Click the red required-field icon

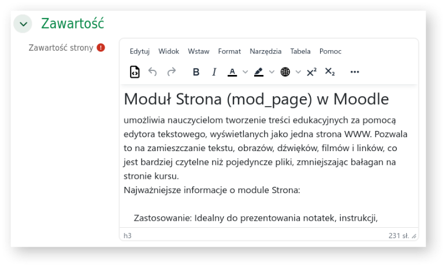pyautogui.click(x=101, y=47)
